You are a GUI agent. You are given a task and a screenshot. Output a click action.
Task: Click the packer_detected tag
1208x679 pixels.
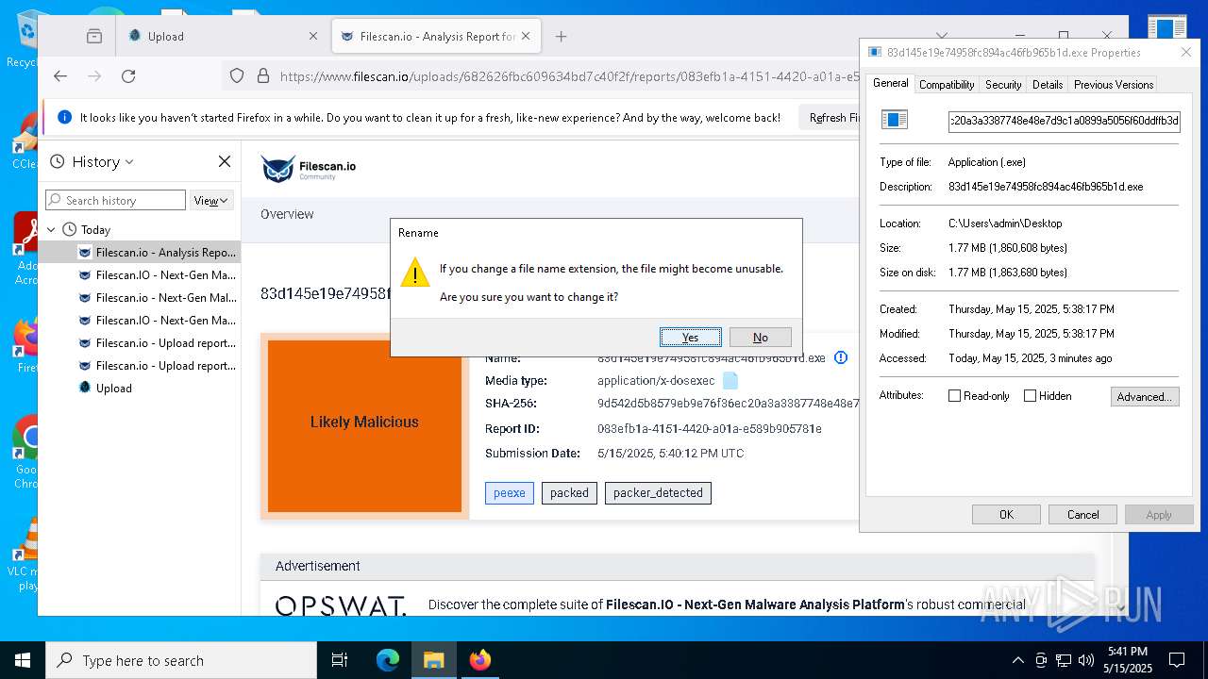click(x=658, y=492)
